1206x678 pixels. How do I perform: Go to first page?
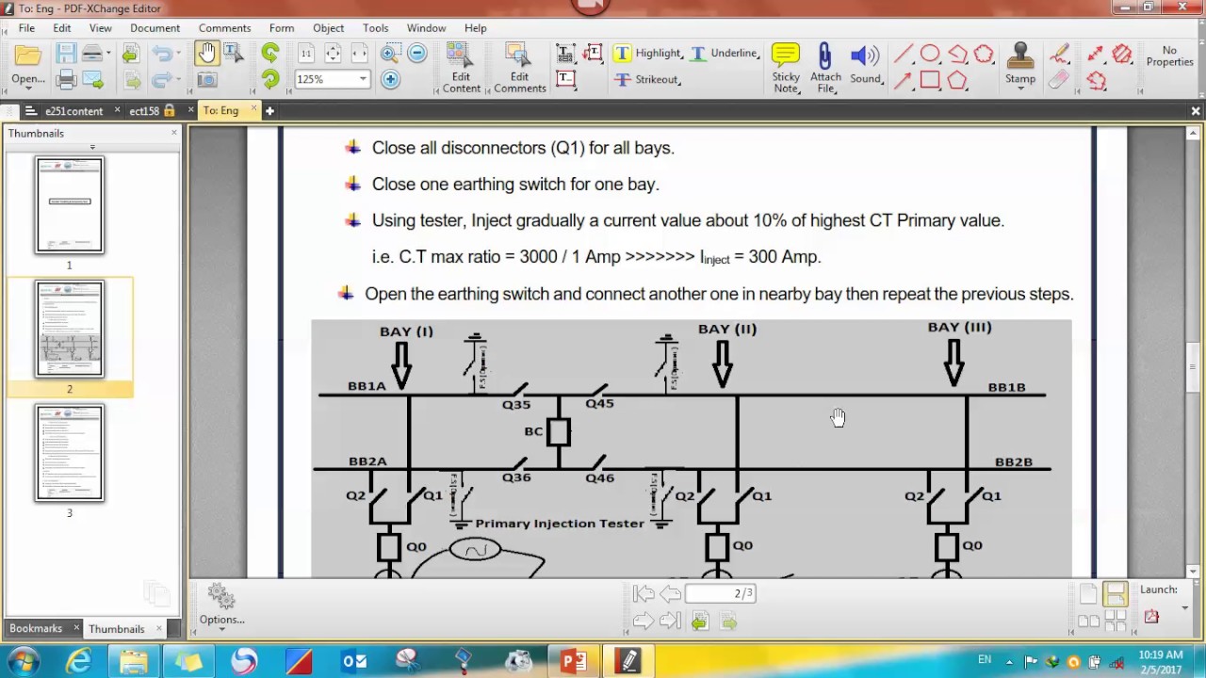tap(644, 593)
